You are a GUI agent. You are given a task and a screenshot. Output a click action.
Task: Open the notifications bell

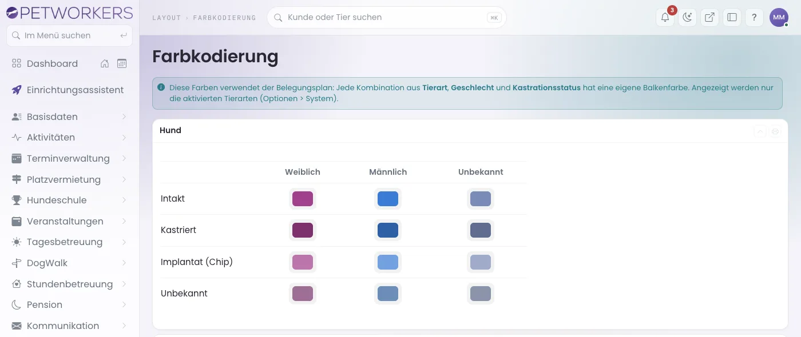tap(665, 17)
